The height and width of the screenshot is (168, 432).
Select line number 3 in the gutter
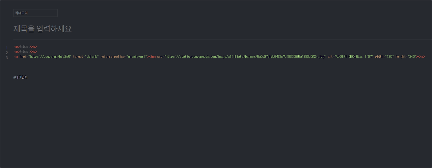coord(7,58)
